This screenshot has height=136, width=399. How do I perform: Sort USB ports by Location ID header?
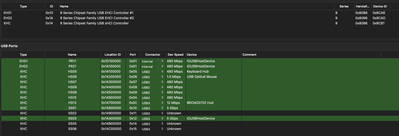(x=113, y=55)
